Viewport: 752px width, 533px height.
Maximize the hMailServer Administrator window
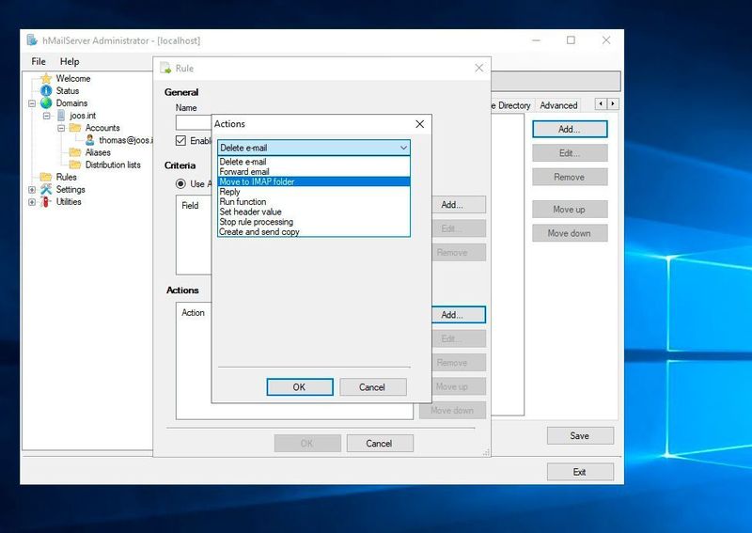[x=571, y=40]
